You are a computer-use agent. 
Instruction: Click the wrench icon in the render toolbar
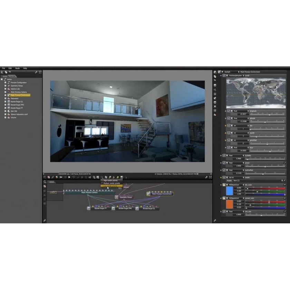(x=206, y=177)
